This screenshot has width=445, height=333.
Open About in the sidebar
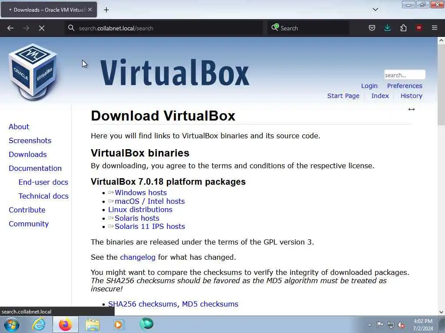pyautogui.click(x=19, y=127)
